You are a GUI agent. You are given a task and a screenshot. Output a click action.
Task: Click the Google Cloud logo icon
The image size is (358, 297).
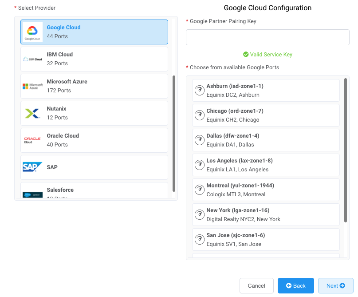[32, 32]
